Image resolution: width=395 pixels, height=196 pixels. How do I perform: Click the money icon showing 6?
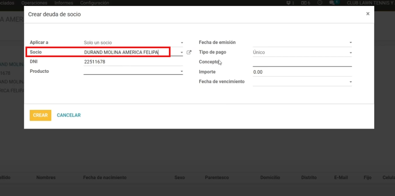pyautogui.click(x=304, y=3)
